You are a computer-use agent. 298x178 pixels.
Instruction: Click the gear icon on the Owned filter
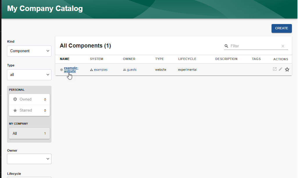(x=15, y=99)
